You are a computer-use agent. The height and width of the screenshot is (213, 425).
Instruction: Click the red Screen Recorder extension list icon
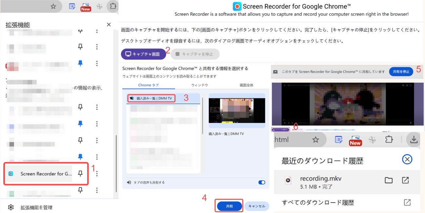(11, 174)
